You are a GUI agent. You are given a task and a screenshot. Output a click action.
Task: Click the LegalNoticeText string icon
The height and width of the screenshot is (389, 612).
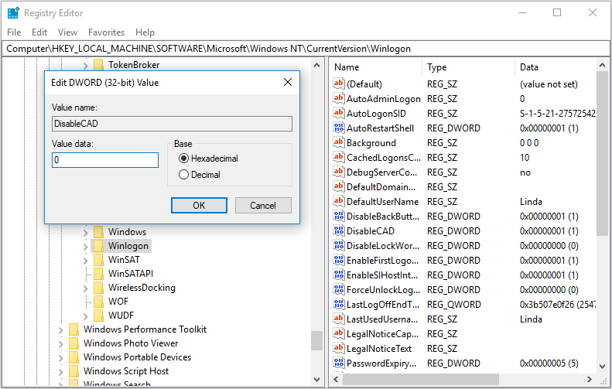point(338,348)
